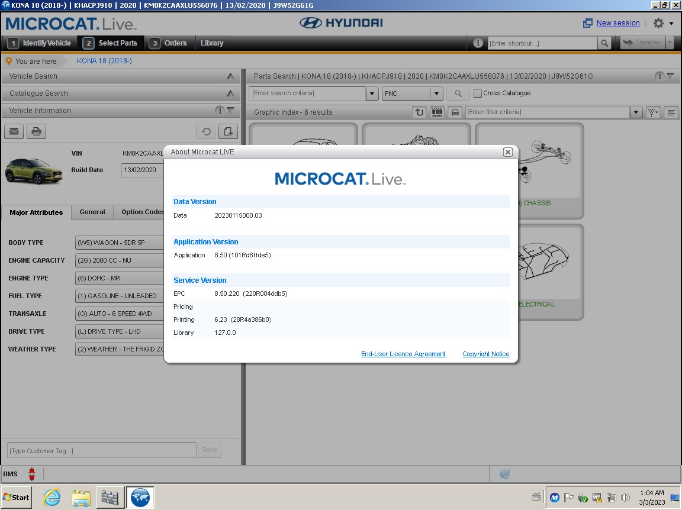
Task: Click the add-to-page icon beside reset
Action: tap(229, 131)
